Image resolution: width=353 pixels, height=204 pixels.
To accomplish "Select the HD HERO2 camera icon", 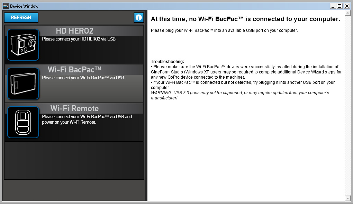I will tap(23, 45).
